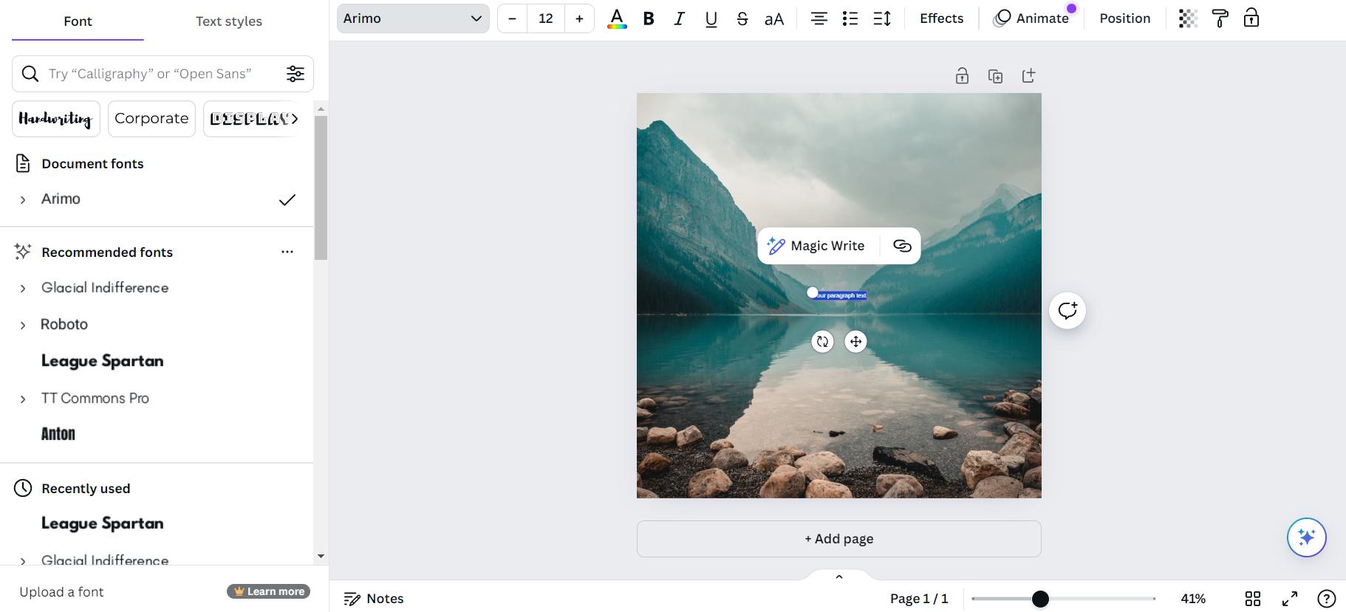Expand the pages drawer chevron

(839, 577)
